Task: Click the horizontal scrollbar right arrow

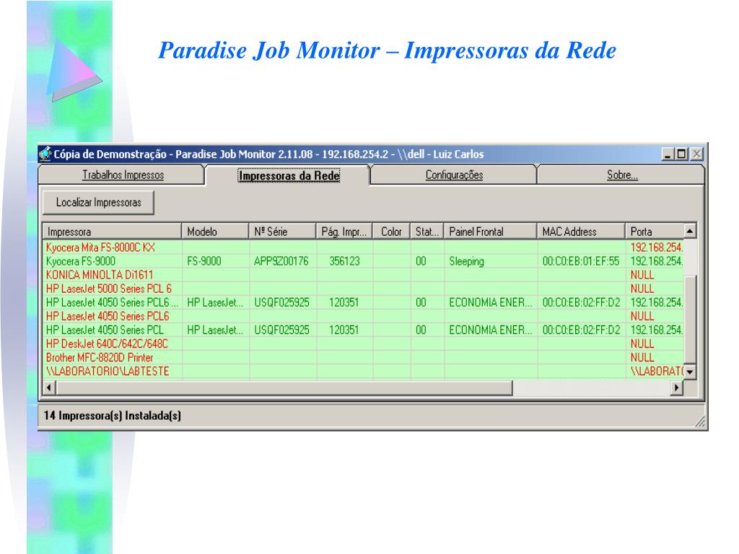Action: (x=677, y=387)
